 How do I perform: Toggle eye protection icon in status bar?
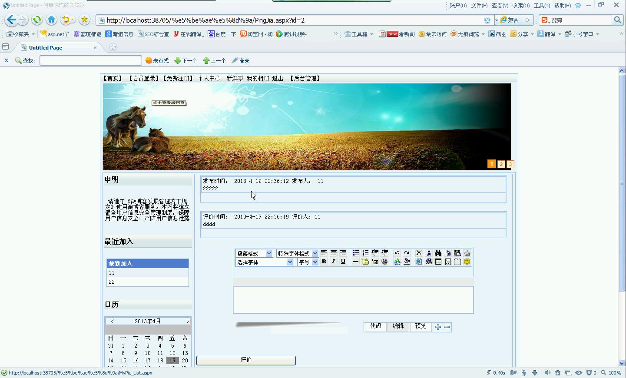pyautogui.click(x=579, y=373)
